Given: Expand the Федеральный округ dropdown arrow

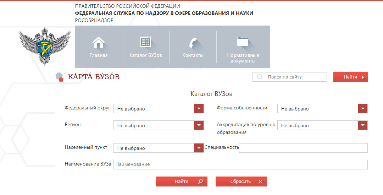Looking at the screenshot, I should click(199, 109).
